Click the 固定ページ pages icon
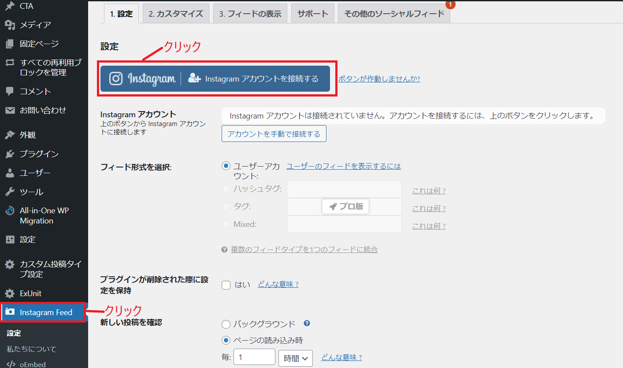This screenshot has height=368, width=623. click(x=10, y=44)
